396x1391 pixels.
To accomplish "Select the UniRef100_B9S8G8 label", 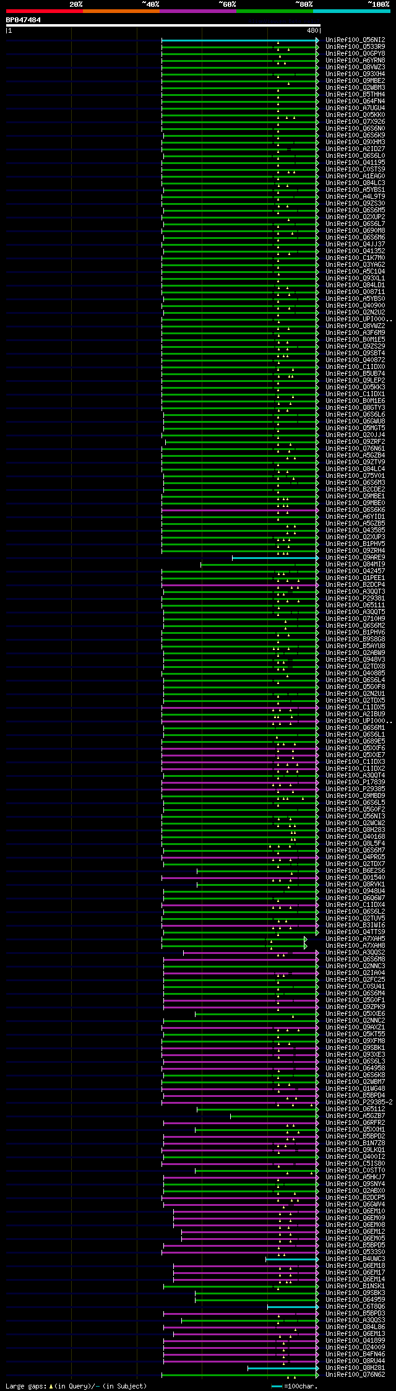I will [355, 639].
